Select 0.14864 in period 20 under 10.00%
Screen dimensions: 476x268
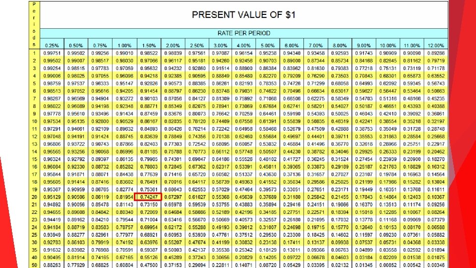(388, 197)
